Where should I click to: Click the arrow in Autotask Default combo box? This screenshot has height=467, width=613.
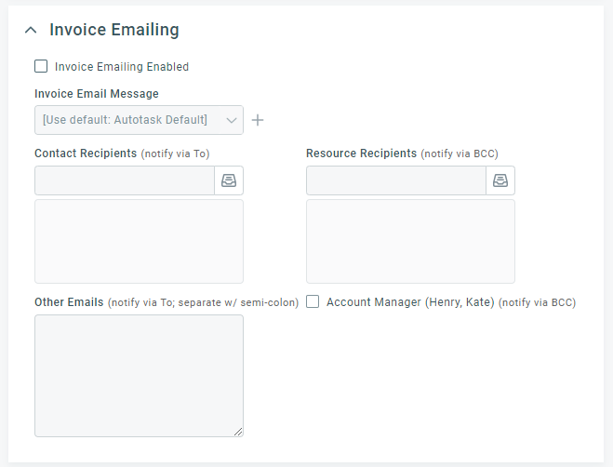[x=232, y=120]
